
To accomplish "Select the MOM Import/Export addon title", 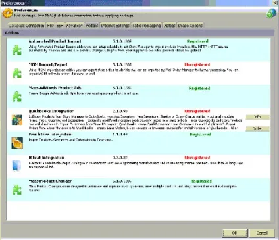I will pyautogui.click(x=48, y=64).
